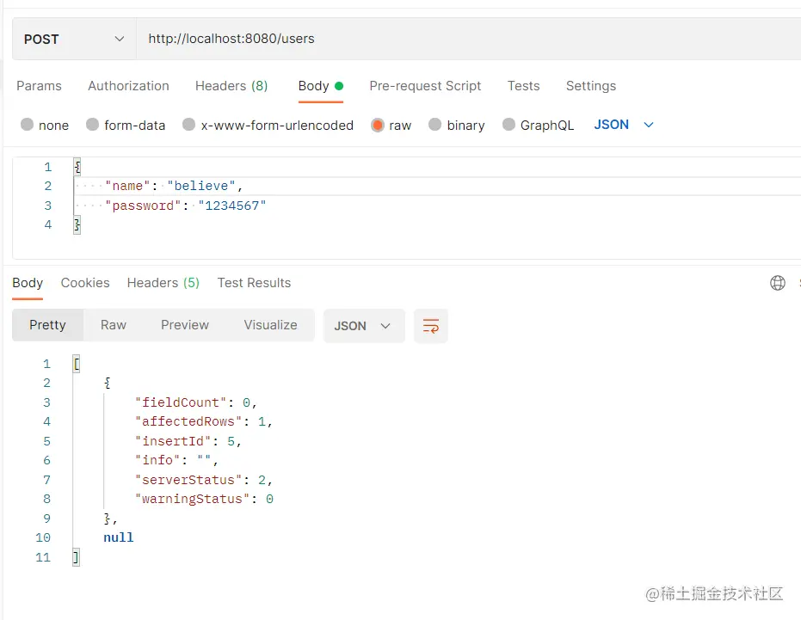Toggle the wrap lines icon button
The image size is (801, 620).
(x=431, y=326)
